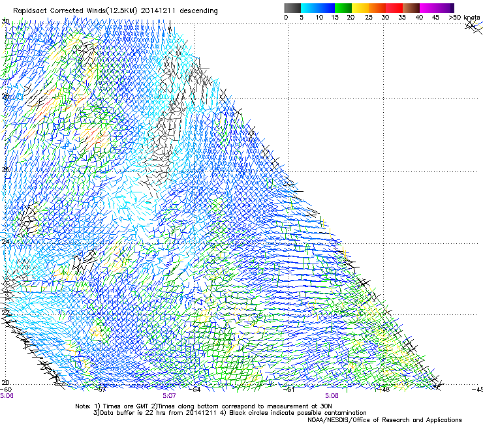
Task: Click the brown 35–40 knots legend segment
Action: [411, 8]
